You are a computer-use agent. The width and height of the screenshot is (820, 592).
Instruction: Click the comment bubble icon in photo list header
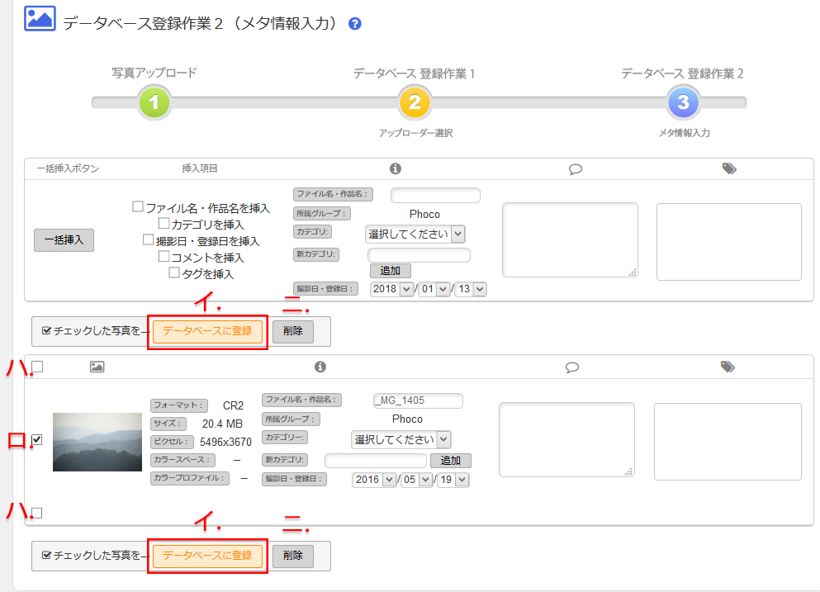tap(571, 367)
